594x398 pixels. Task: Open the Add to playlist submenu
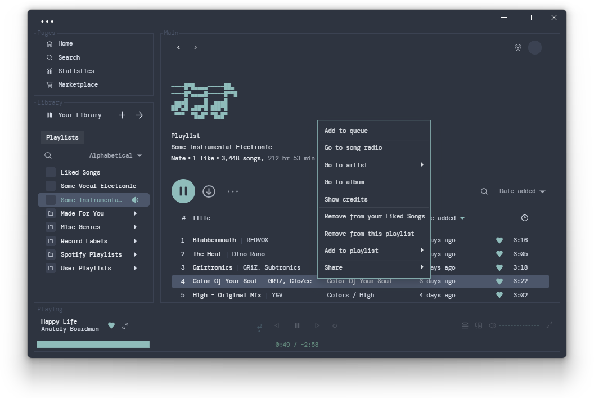[x=374, y=251]
